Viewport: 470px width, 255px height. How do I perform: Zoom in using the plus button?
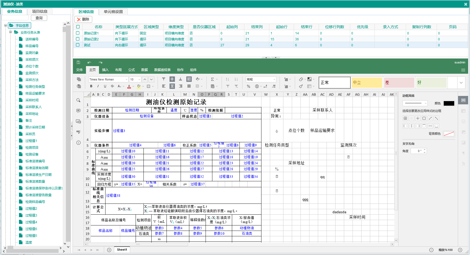click(x=460, y=250)
